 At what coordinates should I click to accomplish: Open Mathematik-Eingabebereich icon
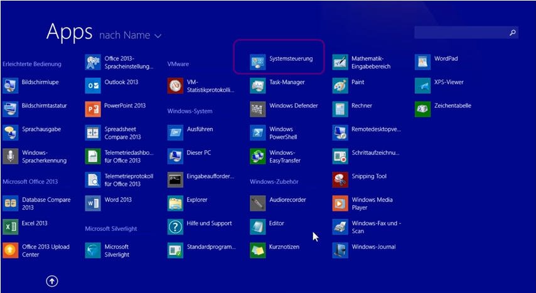click(340, 62)
